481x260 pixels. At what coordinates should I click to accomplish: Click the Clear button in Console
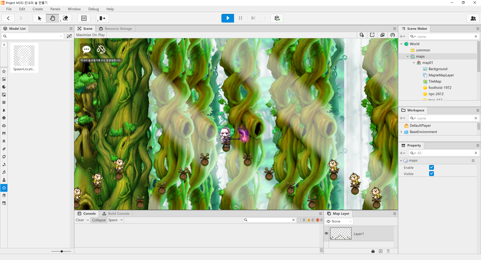coord(80,220)
